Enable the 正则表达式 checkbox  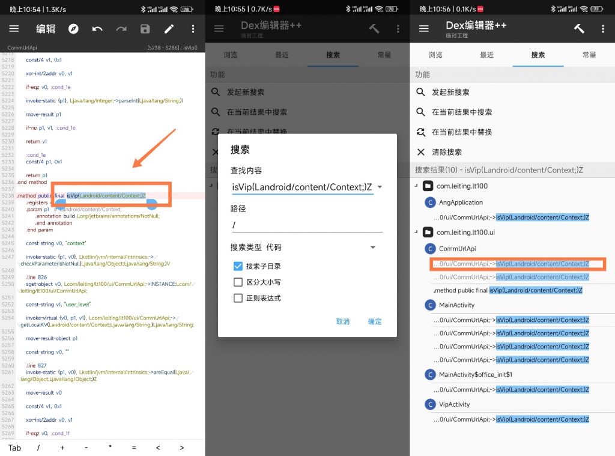tap(238, 298)
